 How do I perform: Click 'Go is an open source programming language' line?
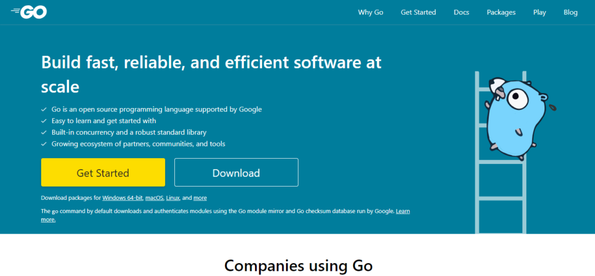pyautogui.click(x=157, y=109)
